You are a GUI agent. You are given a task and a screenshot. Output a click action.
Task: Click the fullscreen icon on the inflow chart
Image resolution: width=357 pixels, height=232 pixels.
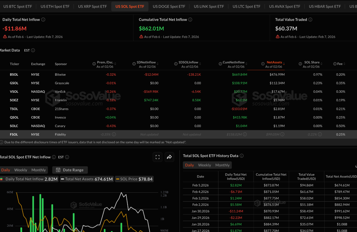pos(158,157)
